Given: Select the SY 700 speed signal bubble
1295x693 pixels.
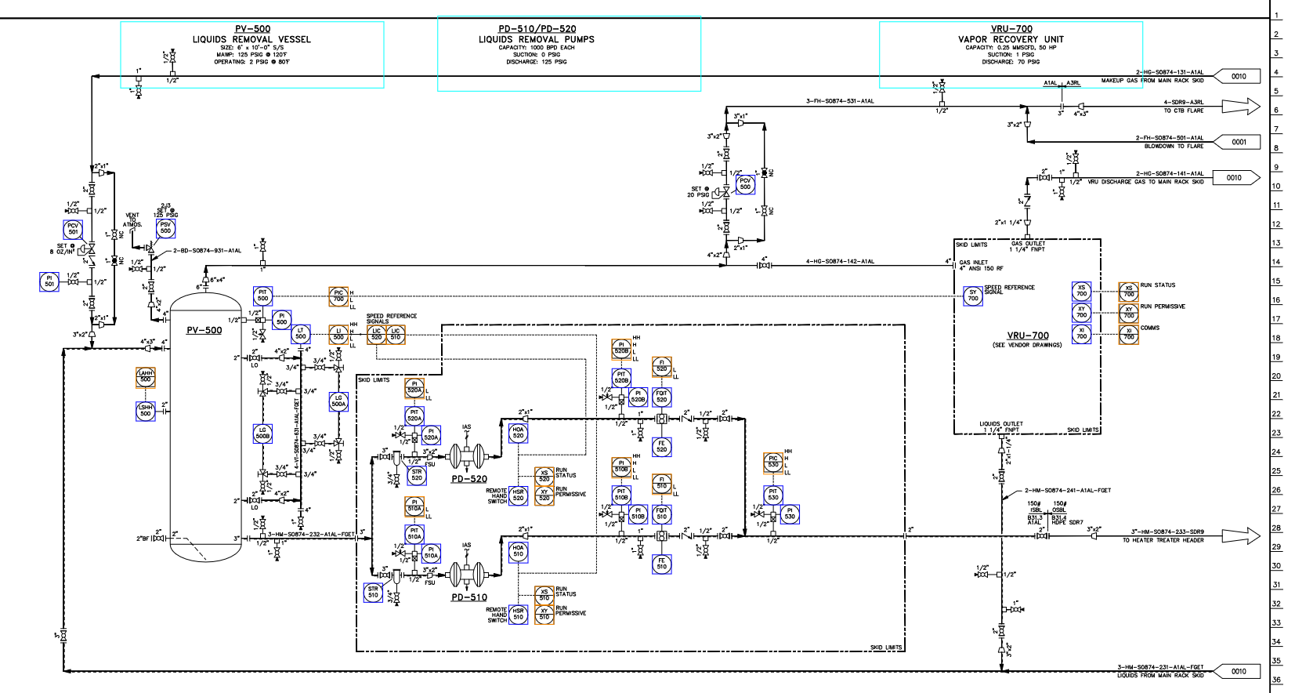Looking at the screenshot, I should pyautogui.click(x=973, y=296).
